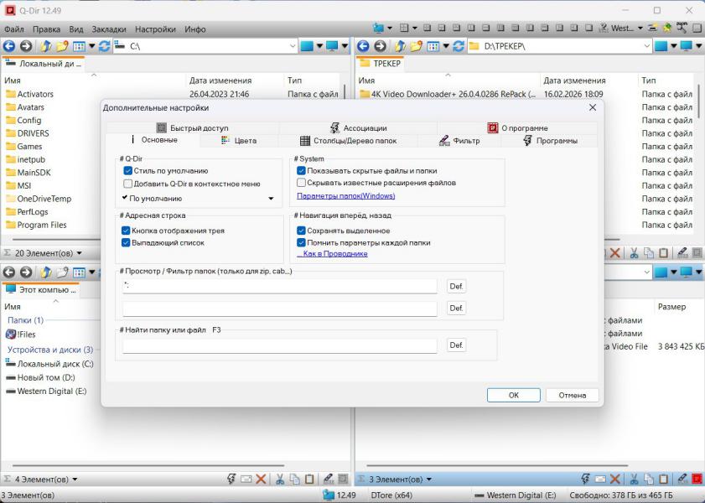Click the Back arrow in the C:\ pane
Viewport: 705px width, 503px height.
click(x=9, y=46)
